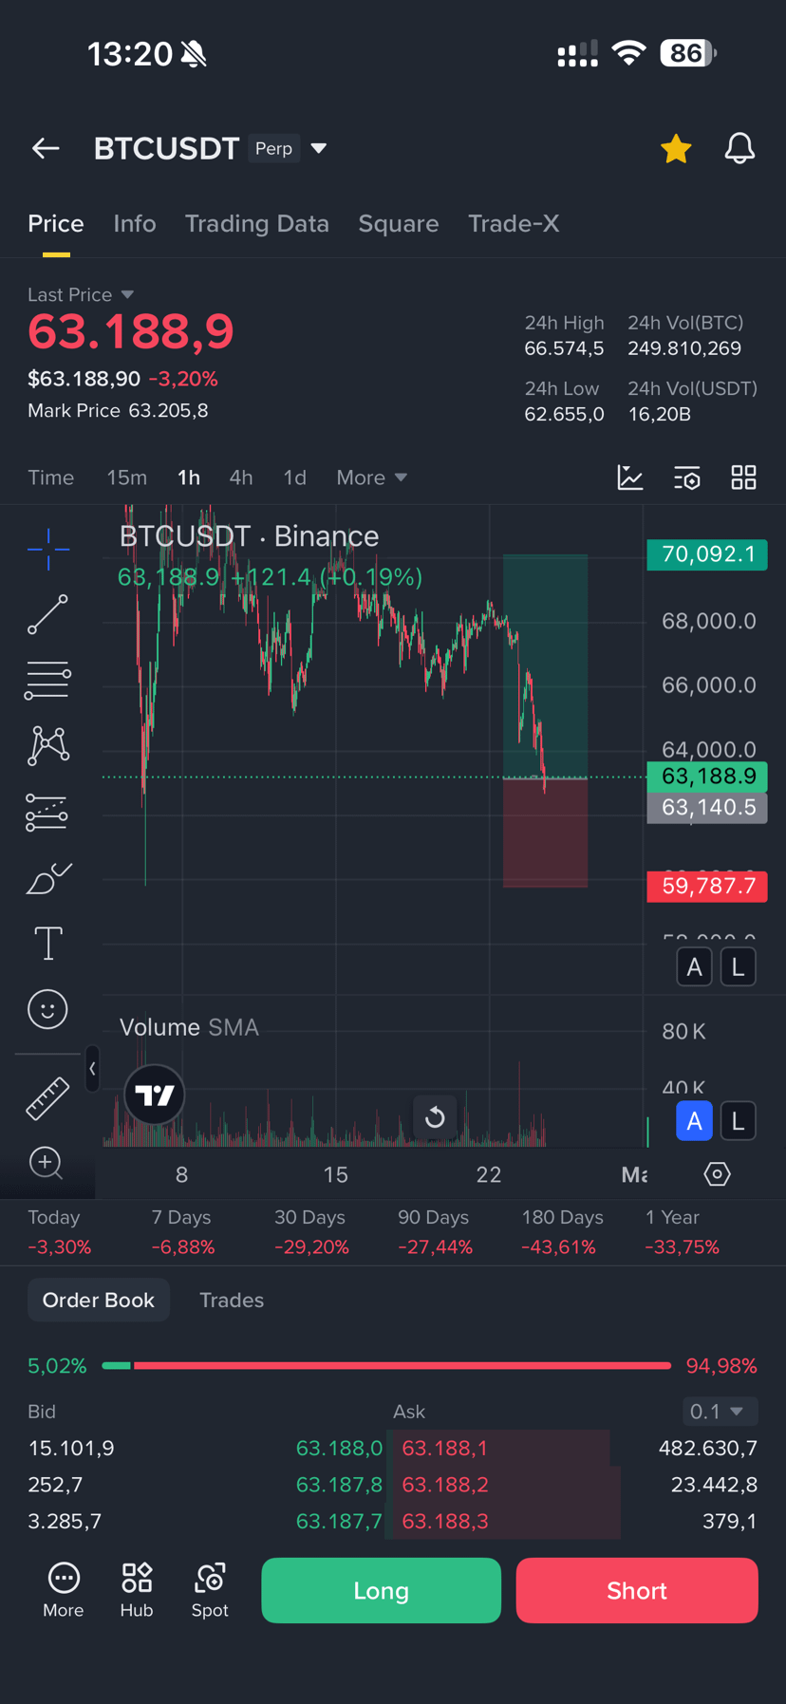Go back with the left arrow icon
The height and width of the screenshot is (1704, 786).
[x=46, y=148]
